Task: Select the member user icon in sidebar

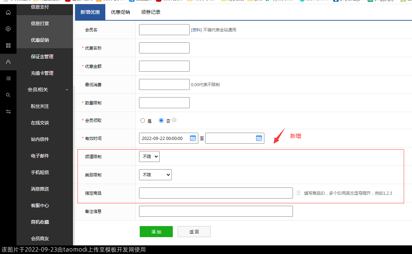Action: click(8, 62)
